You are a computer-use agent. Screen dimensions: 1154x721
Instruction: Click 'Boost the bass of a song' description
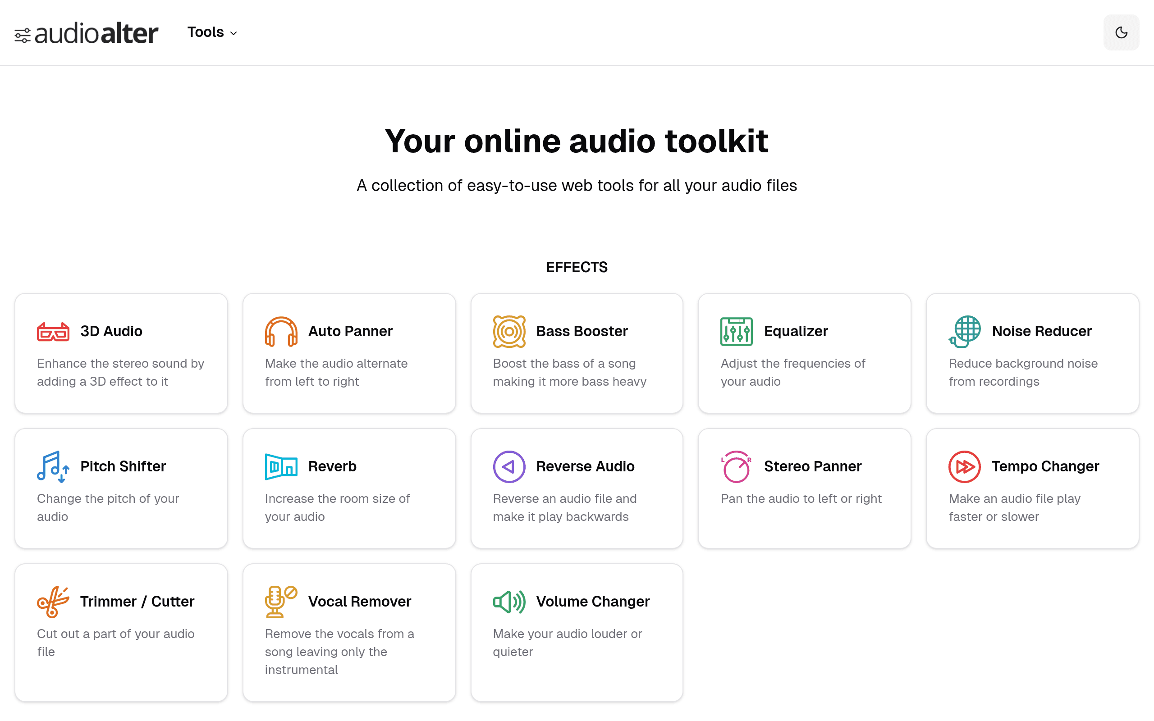569,372
